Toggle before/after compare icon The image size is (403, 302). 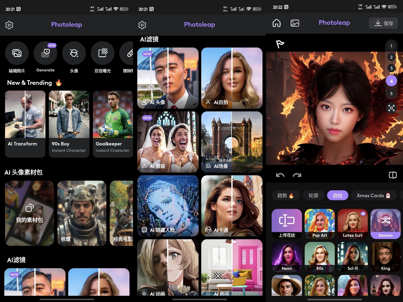(x=393, y=175)
